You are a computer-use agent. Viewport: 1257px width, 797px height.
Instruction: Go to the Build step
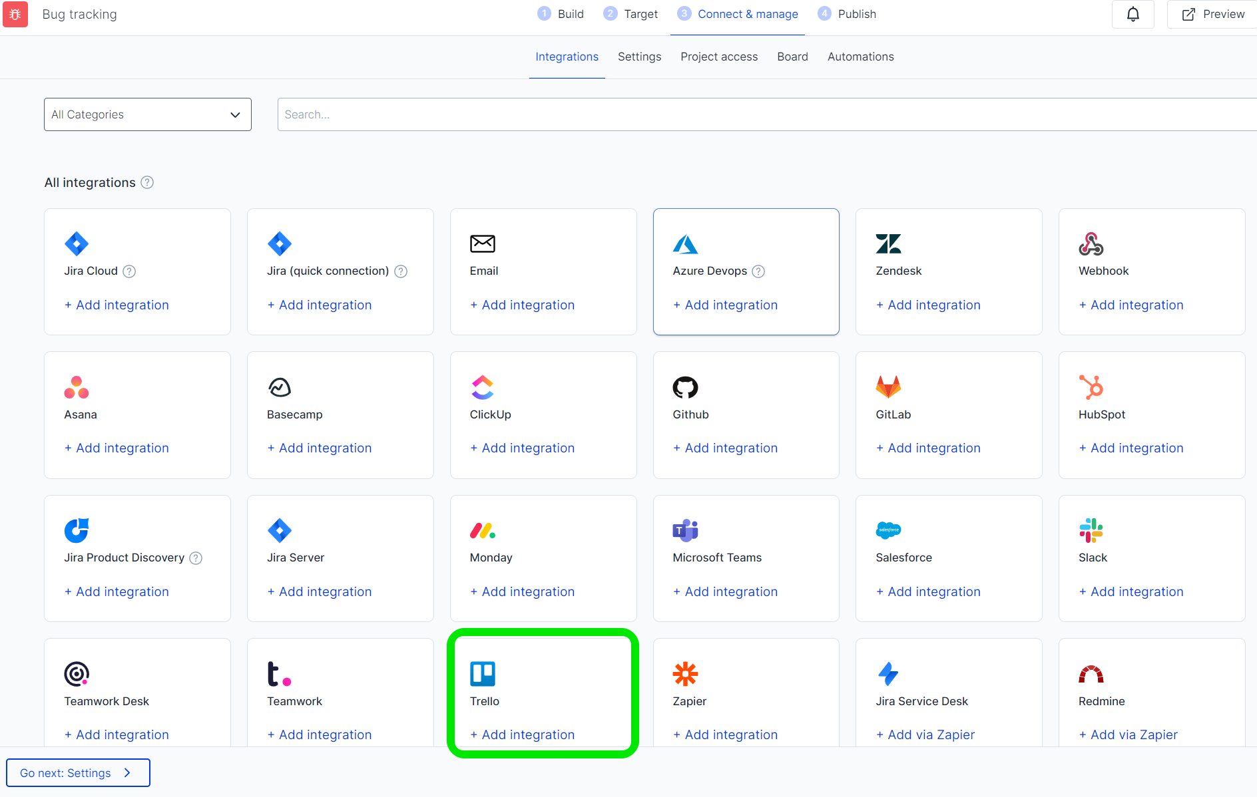561,14
